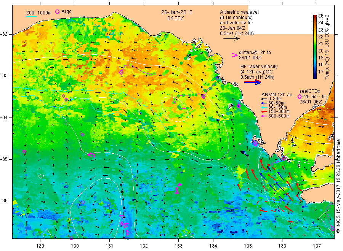
Task: Click the black altimetric velocity scale arrow
Action: tap(231, 39)
